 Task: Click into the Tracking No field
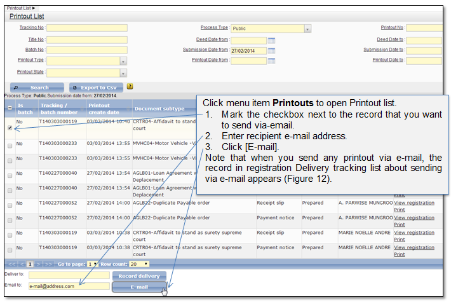coord(86,28)
